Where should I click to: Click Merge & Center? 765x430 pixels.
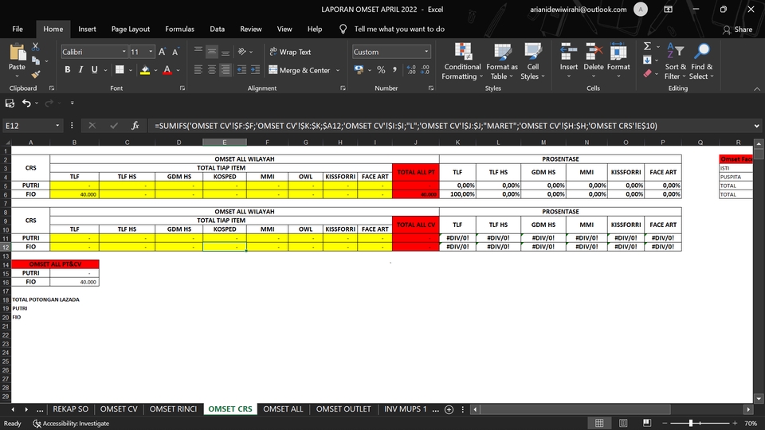click(300, 70)
